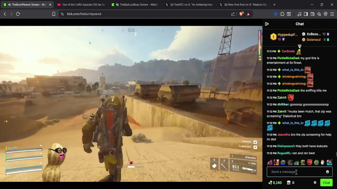Go back to the previous page
The image size is (337, 189).
pyautogui.click(x=5, y=14)
